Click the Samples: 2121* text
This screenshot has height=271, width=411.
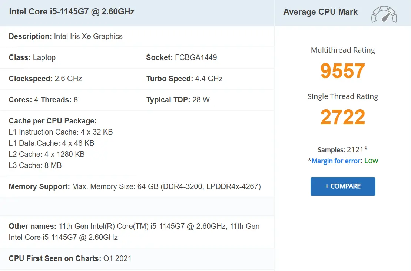point(342,150)
